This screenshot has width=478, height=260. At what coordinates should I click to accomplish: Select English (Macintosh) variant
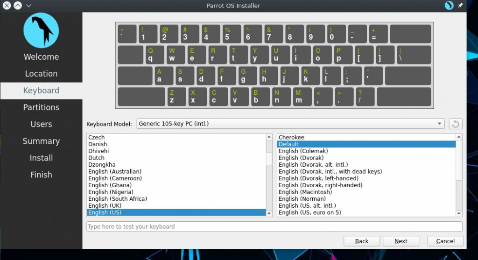(366, 192)
